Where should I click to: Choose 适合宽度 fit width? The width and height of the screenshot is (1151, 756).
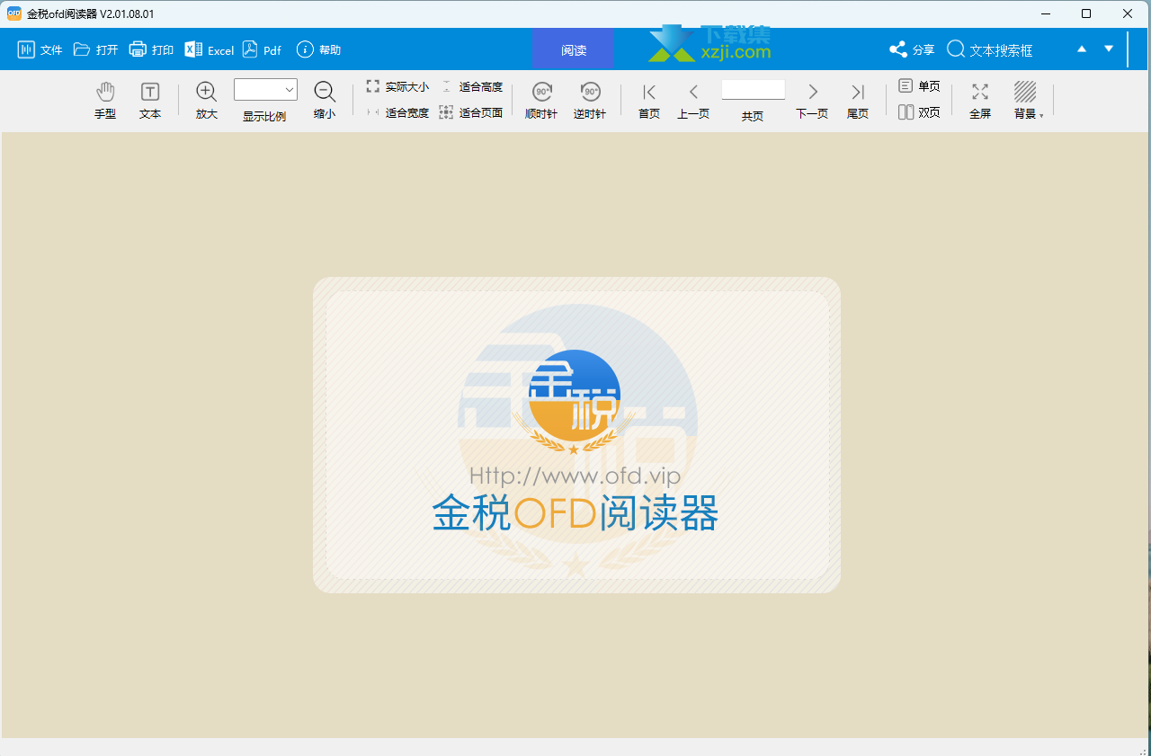click(397, 112)
